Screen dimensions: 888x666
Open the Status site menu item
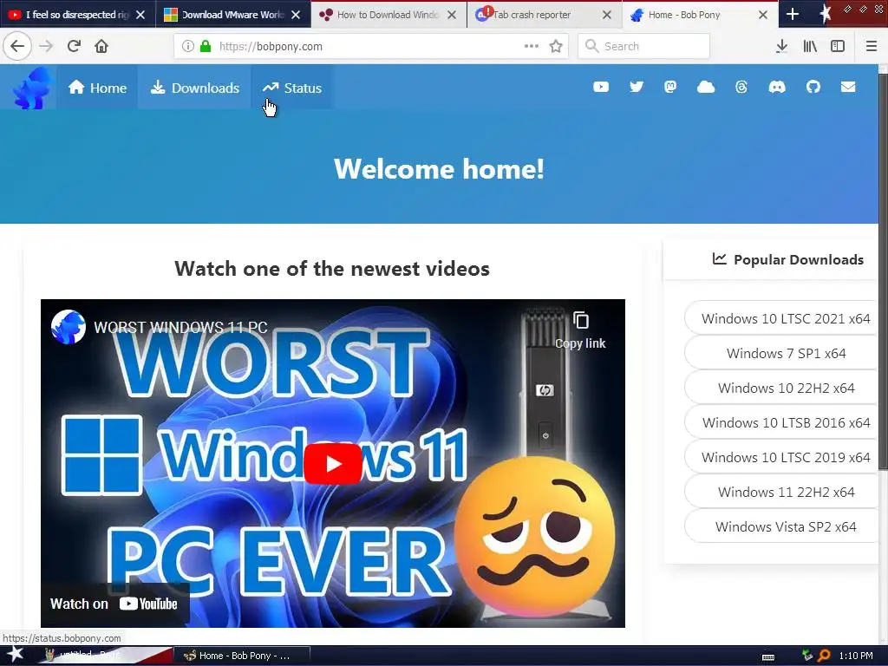coord(292,88)
